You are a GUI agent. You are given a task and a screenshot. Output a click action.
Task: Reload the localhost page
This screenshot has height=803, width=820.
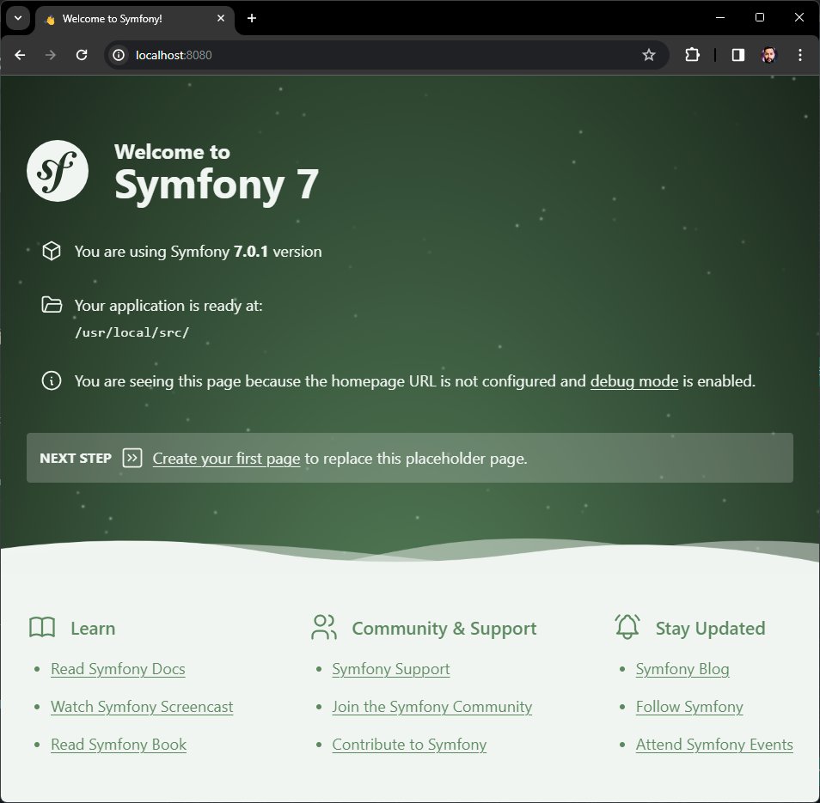coord(82,55)
